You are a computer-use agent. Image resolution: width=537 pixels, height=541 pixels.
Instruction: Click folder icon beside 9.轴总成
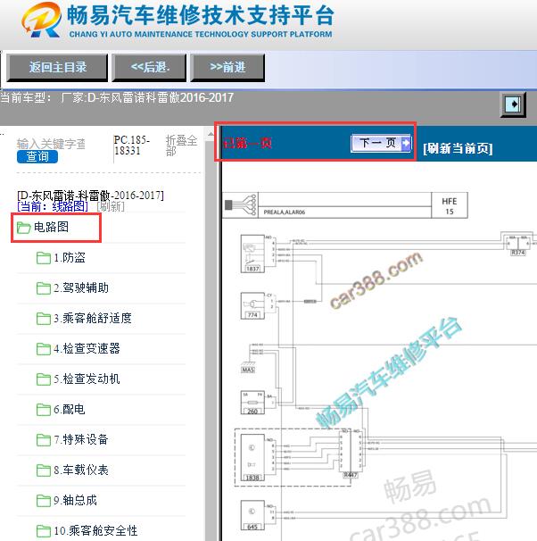pos(44,501)
